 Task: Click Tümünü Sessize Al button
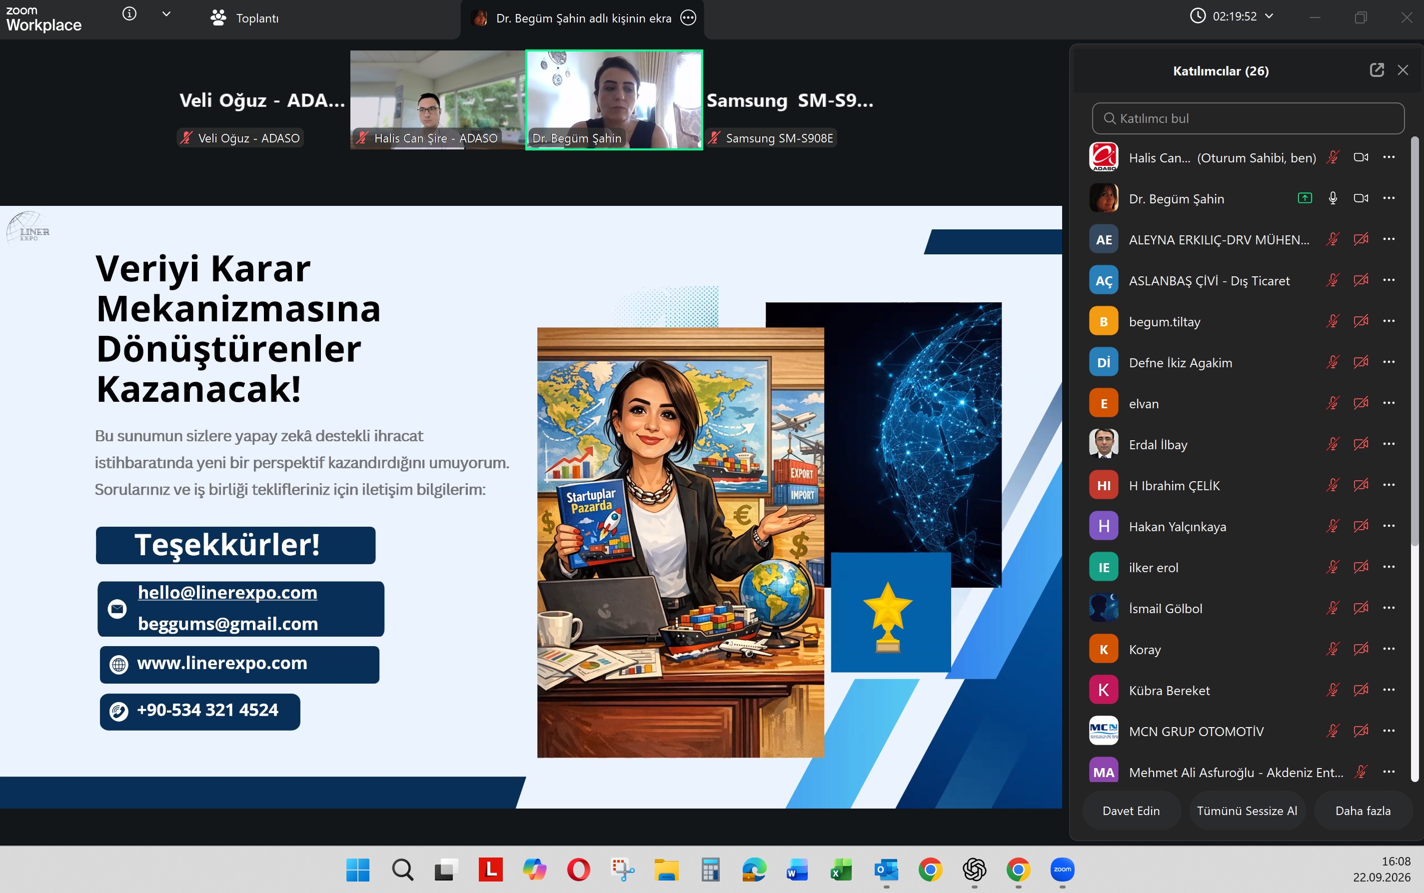[1247, 811]
